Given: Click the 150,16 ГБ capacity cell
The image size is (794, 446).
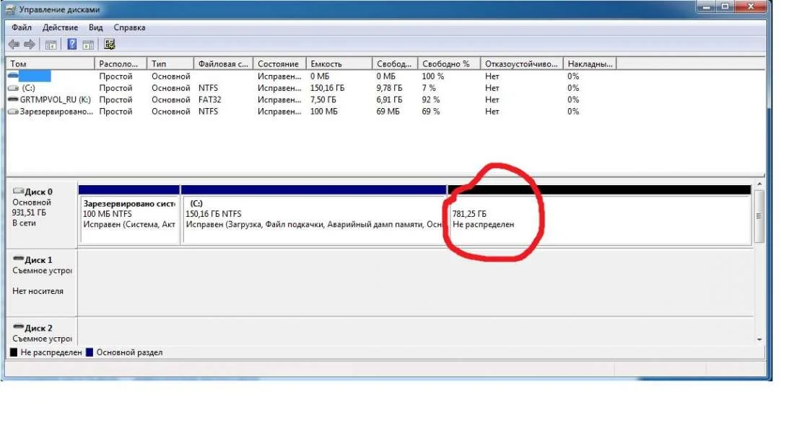Looking at the screenshot, I should [x=327, y=88].
